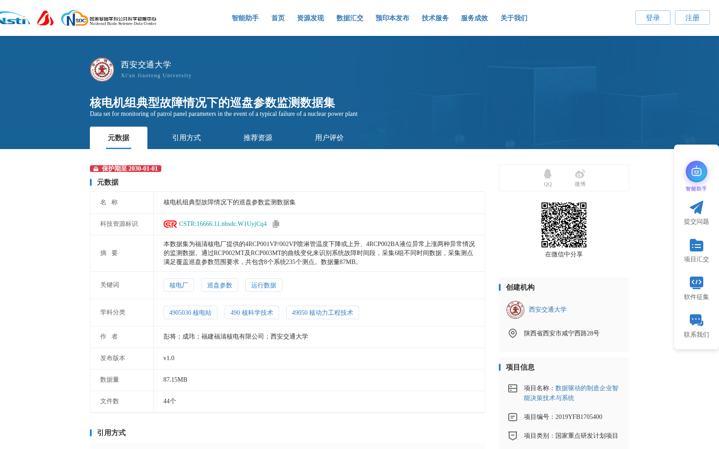Open 数据汇交 menu
The image size is (719, 449).
click(350, 18)
